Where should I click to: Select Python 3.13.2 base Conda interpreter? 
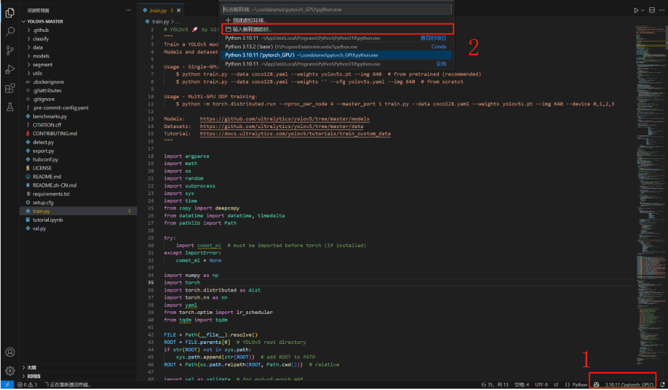[336, 47]
